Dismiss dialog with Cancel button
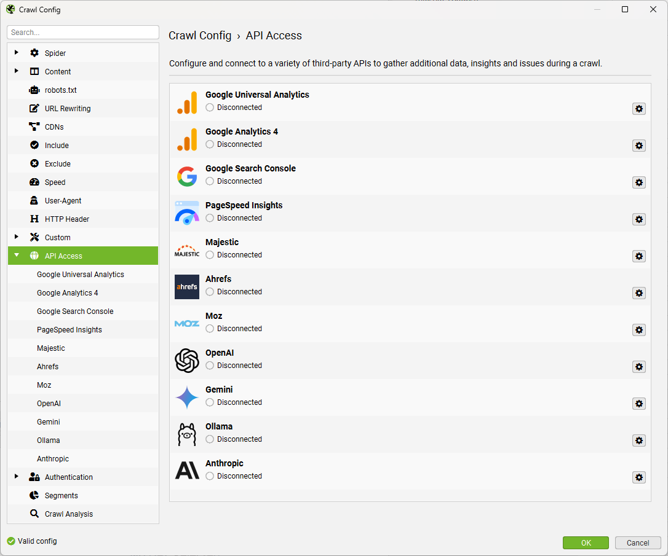668x556 pixels. [638, 543]
